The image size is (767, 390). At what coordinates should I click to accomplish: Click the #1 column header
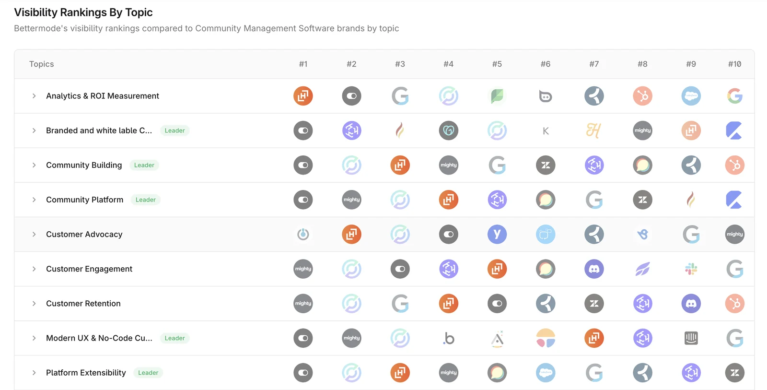pyautogui.click(x=303, y=64)
